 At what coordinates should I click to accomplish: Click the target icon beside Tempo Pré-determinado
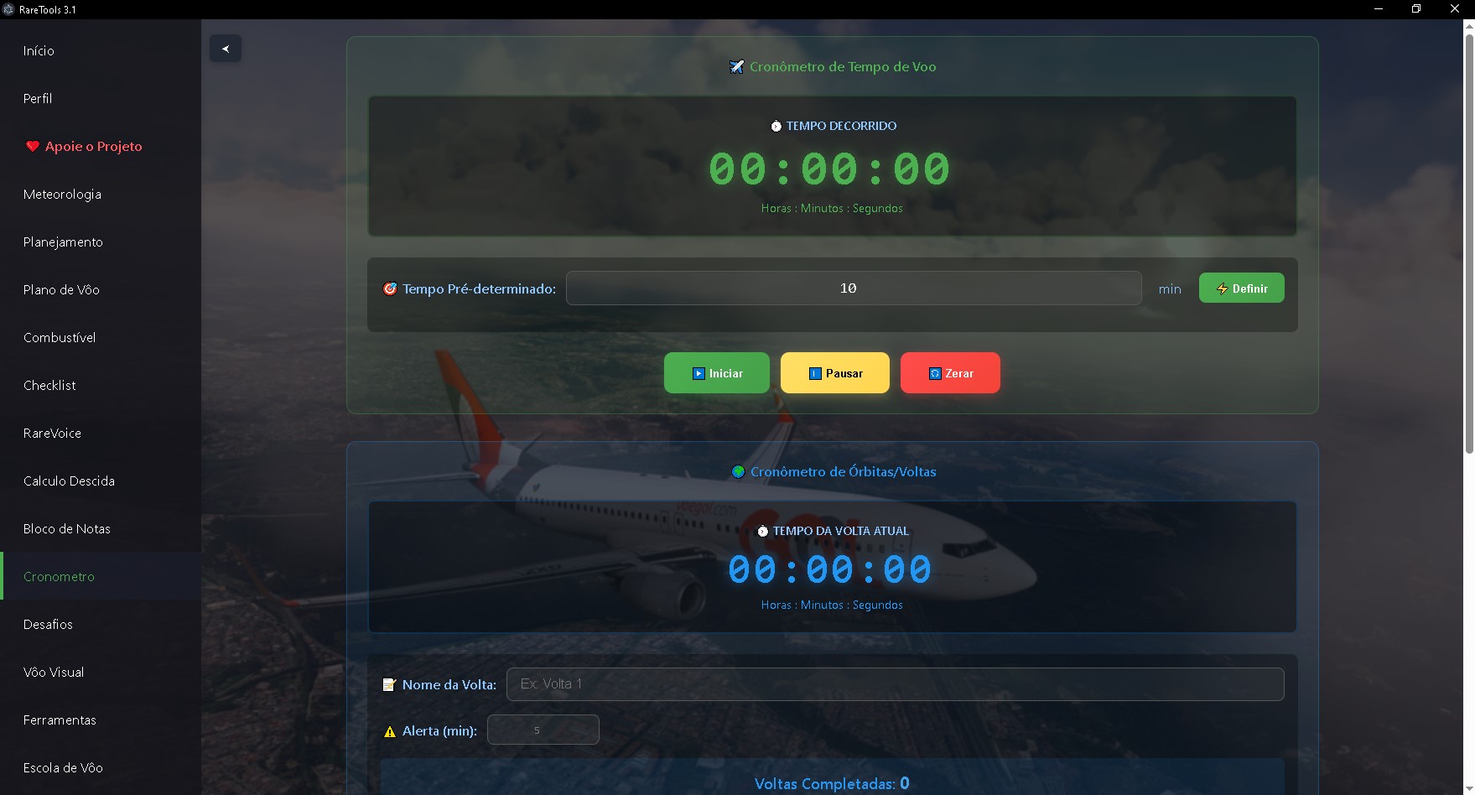[x=390, y=288]
